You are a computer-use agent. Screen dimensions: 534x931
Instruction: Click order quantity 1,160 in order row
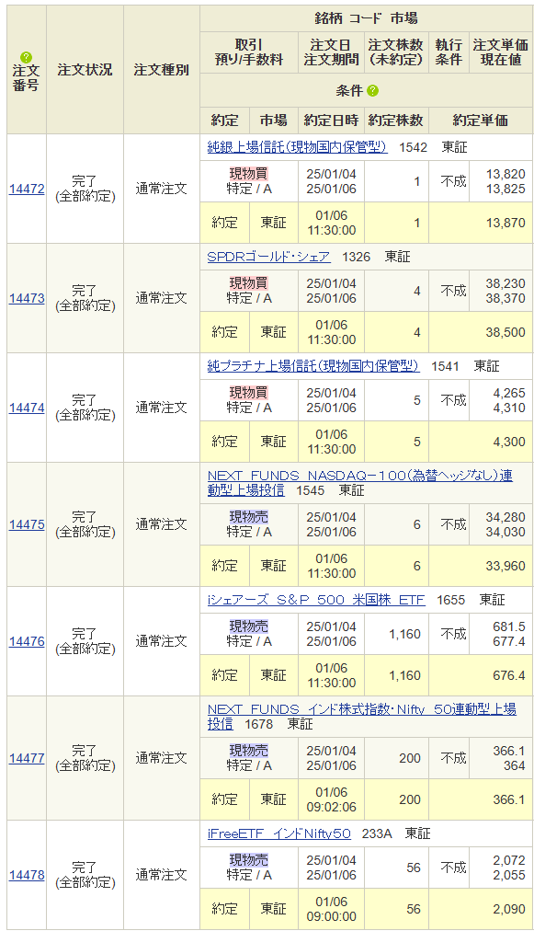tap(404, 634)
